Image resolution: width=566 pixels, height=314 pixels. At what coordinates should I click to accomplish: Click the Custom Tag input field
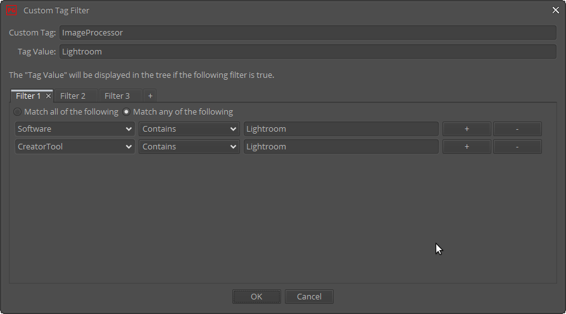[308, 32]
